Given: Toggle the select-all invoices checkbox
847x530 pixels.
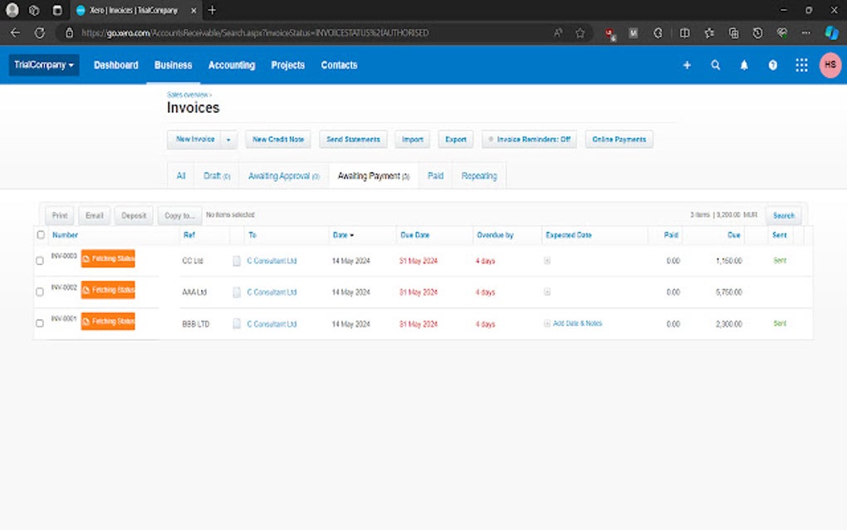Looking at the screenshot, I should [x=40, y=234].
